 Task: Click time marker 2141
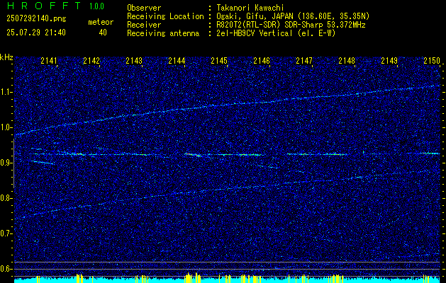point(49,61)
